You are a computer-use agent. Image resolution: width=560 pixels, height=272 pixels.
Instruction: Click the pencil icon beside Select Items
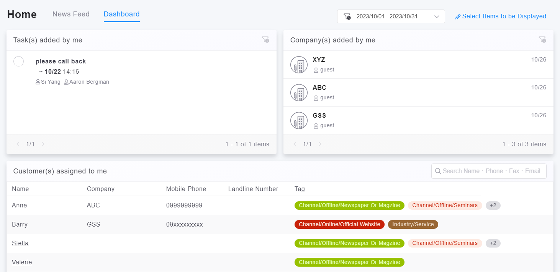click(458, 17)
